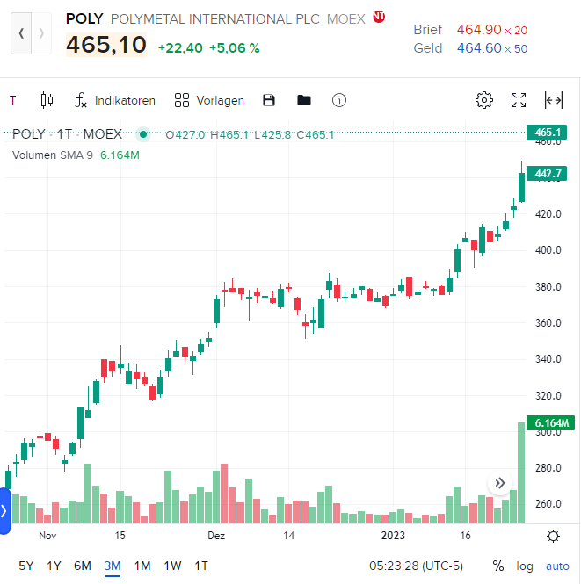Open Vorlagen templates menu

(x=209, y=100)
